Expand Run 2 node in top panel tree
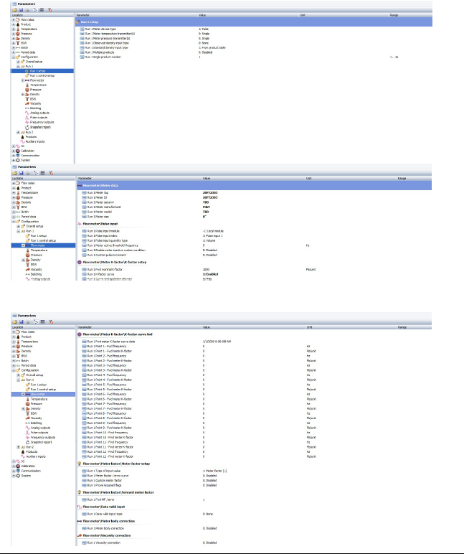Viewport: 464px width, 554px height. pyautogui.click(x=19, y=132)
